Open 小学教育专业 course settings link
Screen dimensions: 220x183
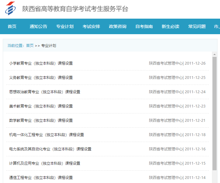41,63
